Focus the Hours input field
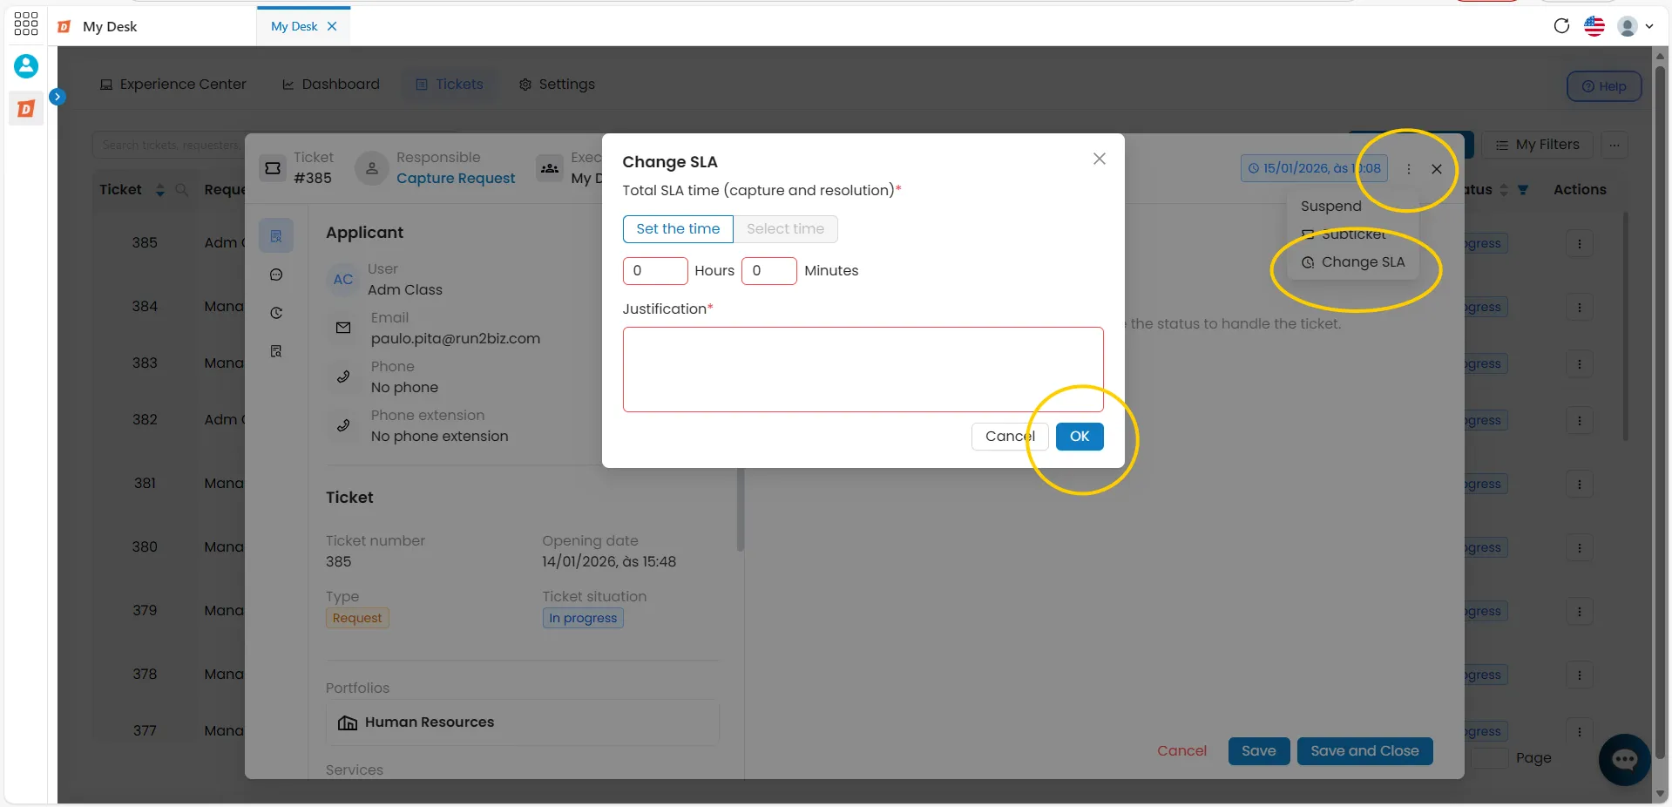The image size is (1672, 807). coord(655,271)
